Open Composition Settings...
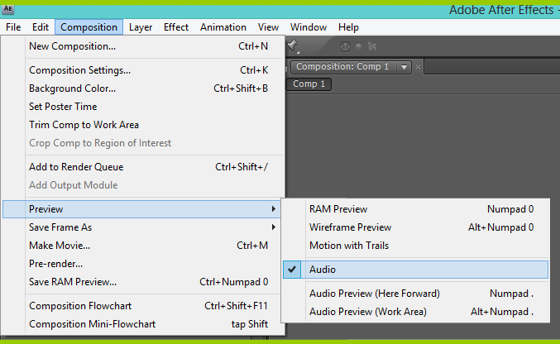 tap(144, 70)
